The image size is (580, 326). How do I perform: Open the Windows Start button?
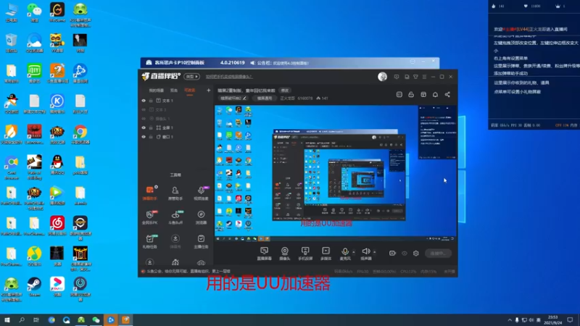click(7, 319)
